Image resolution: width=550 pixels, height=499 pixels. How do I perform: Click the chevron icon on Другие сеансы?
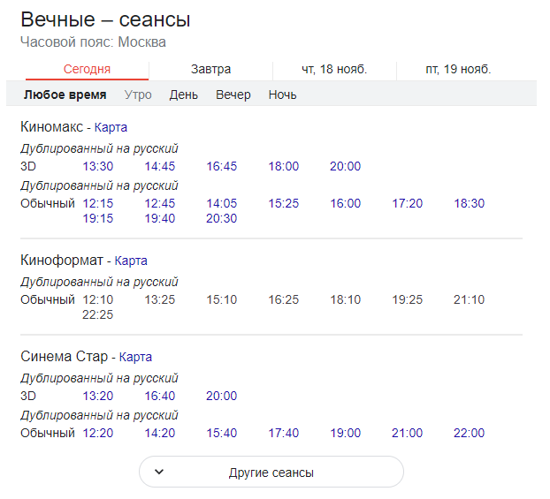[x=159, y=472]
